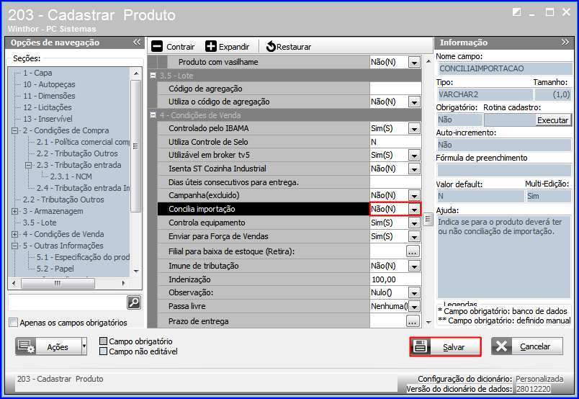Click Utiliza Controle de Selo value field
This screenshot has width=579, height=399.
pyautogui.click(x=395, y=142)
